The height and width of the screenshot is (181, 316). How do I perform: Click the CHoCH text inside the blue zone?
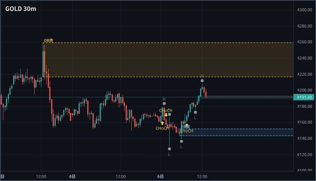187,131
